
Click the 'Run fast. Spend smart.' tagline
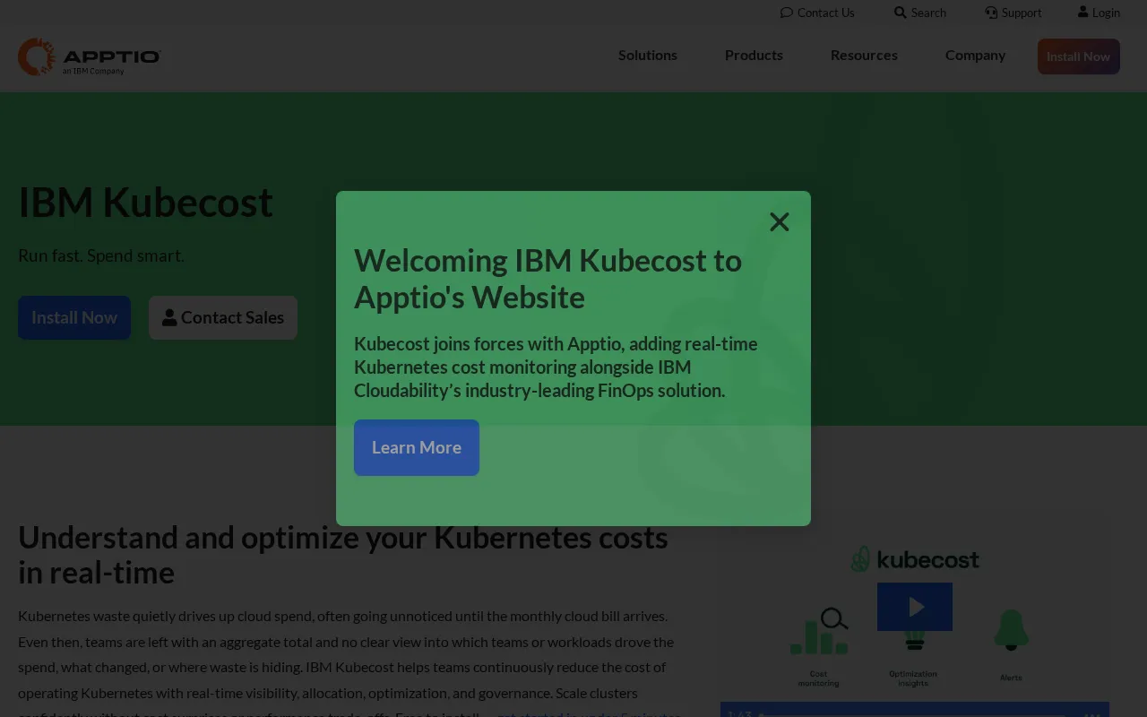click(x=101, y=255)
